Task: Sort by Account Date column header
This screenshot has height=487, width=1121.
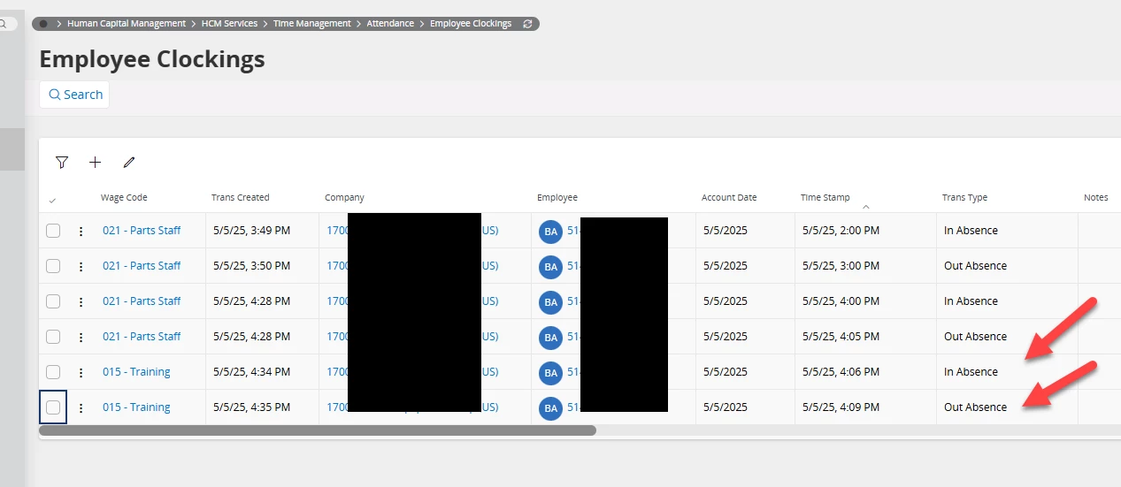Action: click(729, 197)
